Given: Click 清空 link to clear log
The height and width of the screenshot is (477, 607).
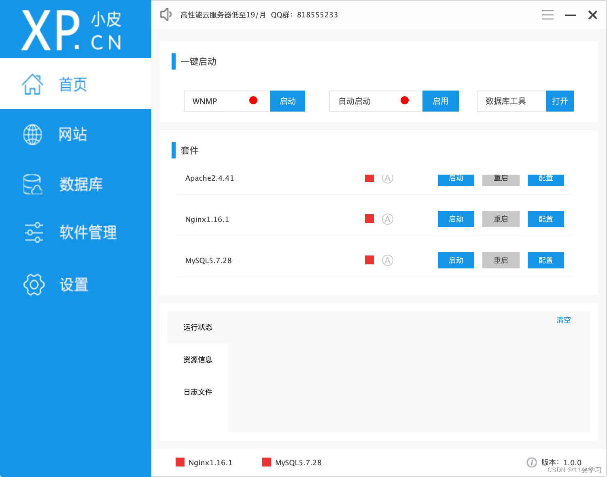Looking at the screenshot, I should pyautogui.click(x=564, y=320).
